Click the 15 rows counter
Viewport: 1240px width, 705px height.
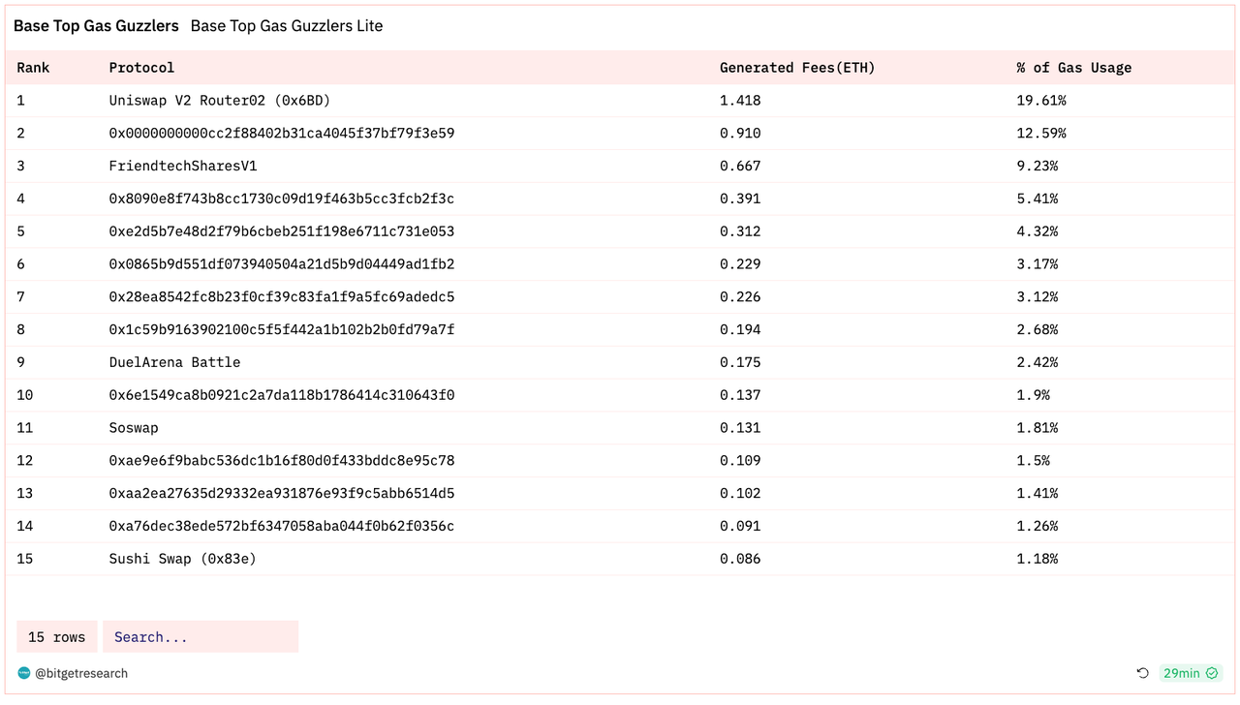[x=57, y=637]
